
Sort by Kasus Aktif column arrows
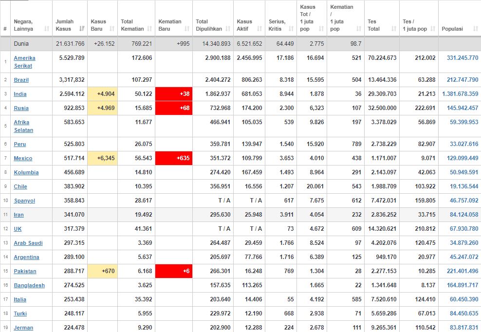[x=259, y=29]
